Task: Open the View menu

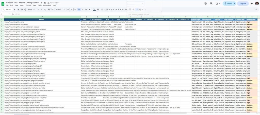Action: pyautogui.click(x=16, y=5)
